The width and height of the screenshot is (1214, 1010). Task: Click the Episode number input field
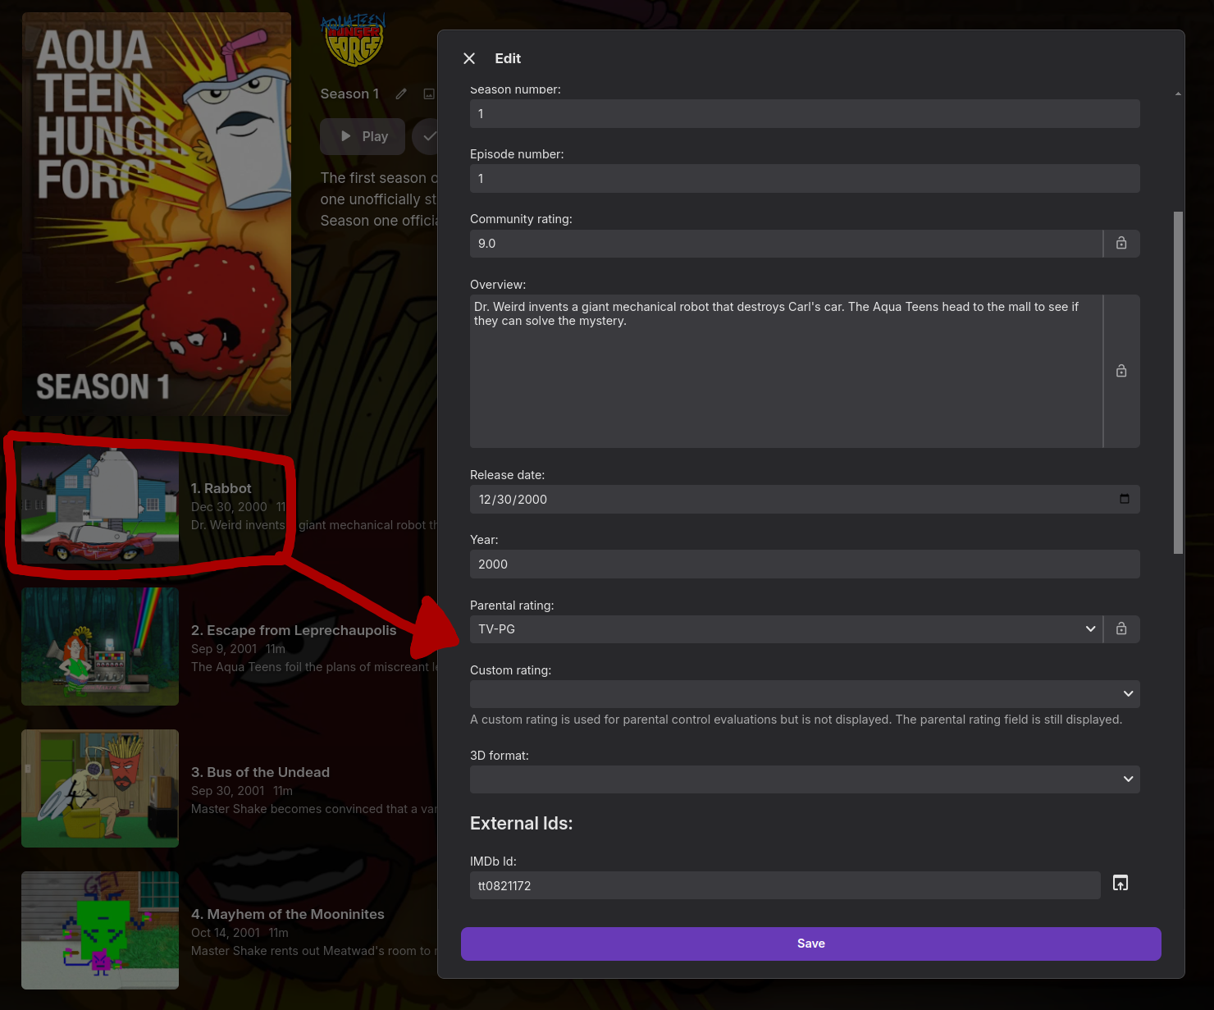805,179
